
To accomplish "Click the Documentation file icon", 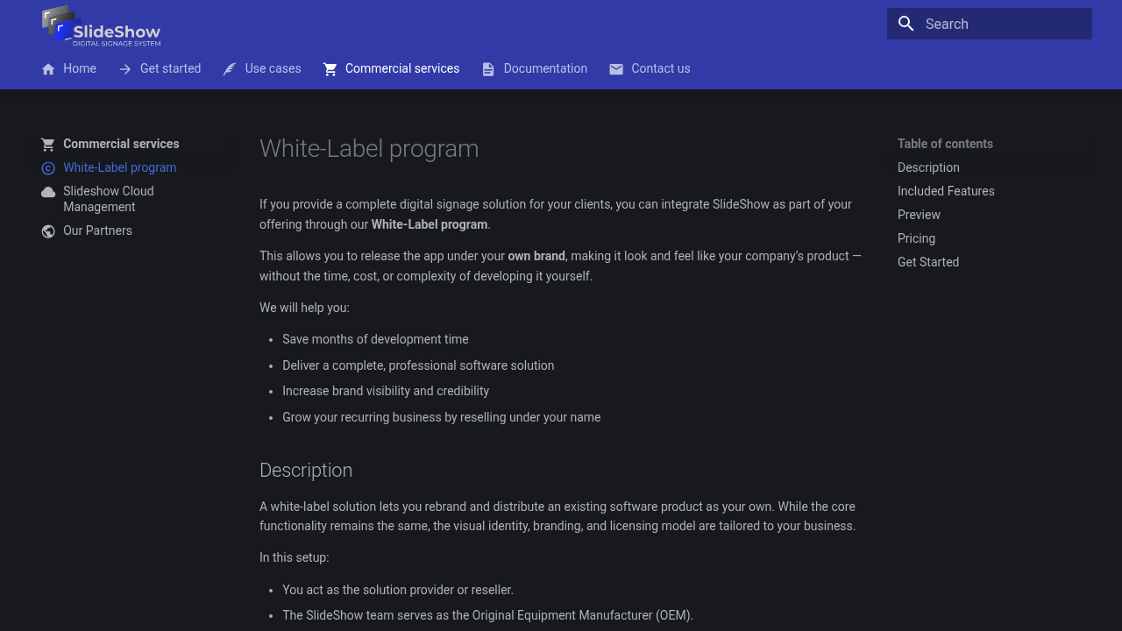I will point(488,69).
